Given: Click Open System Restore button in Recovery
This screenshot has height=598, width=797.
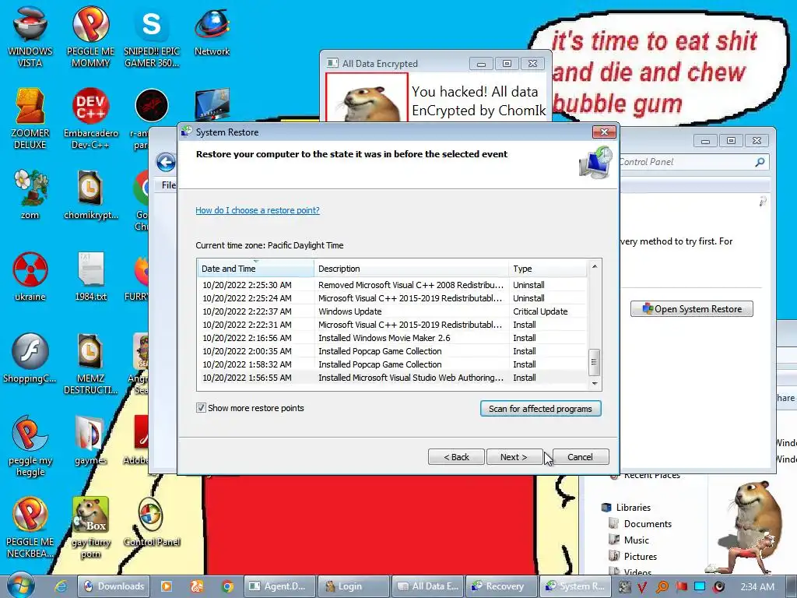Looking at the screenshot, I should pos(692,309).
